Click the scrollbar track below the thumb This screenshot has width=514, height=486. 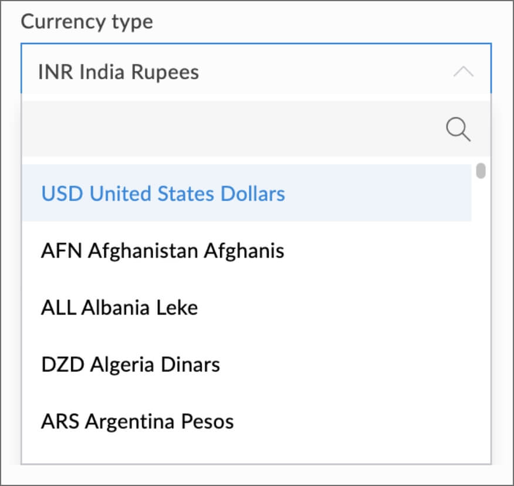[481, 323]
